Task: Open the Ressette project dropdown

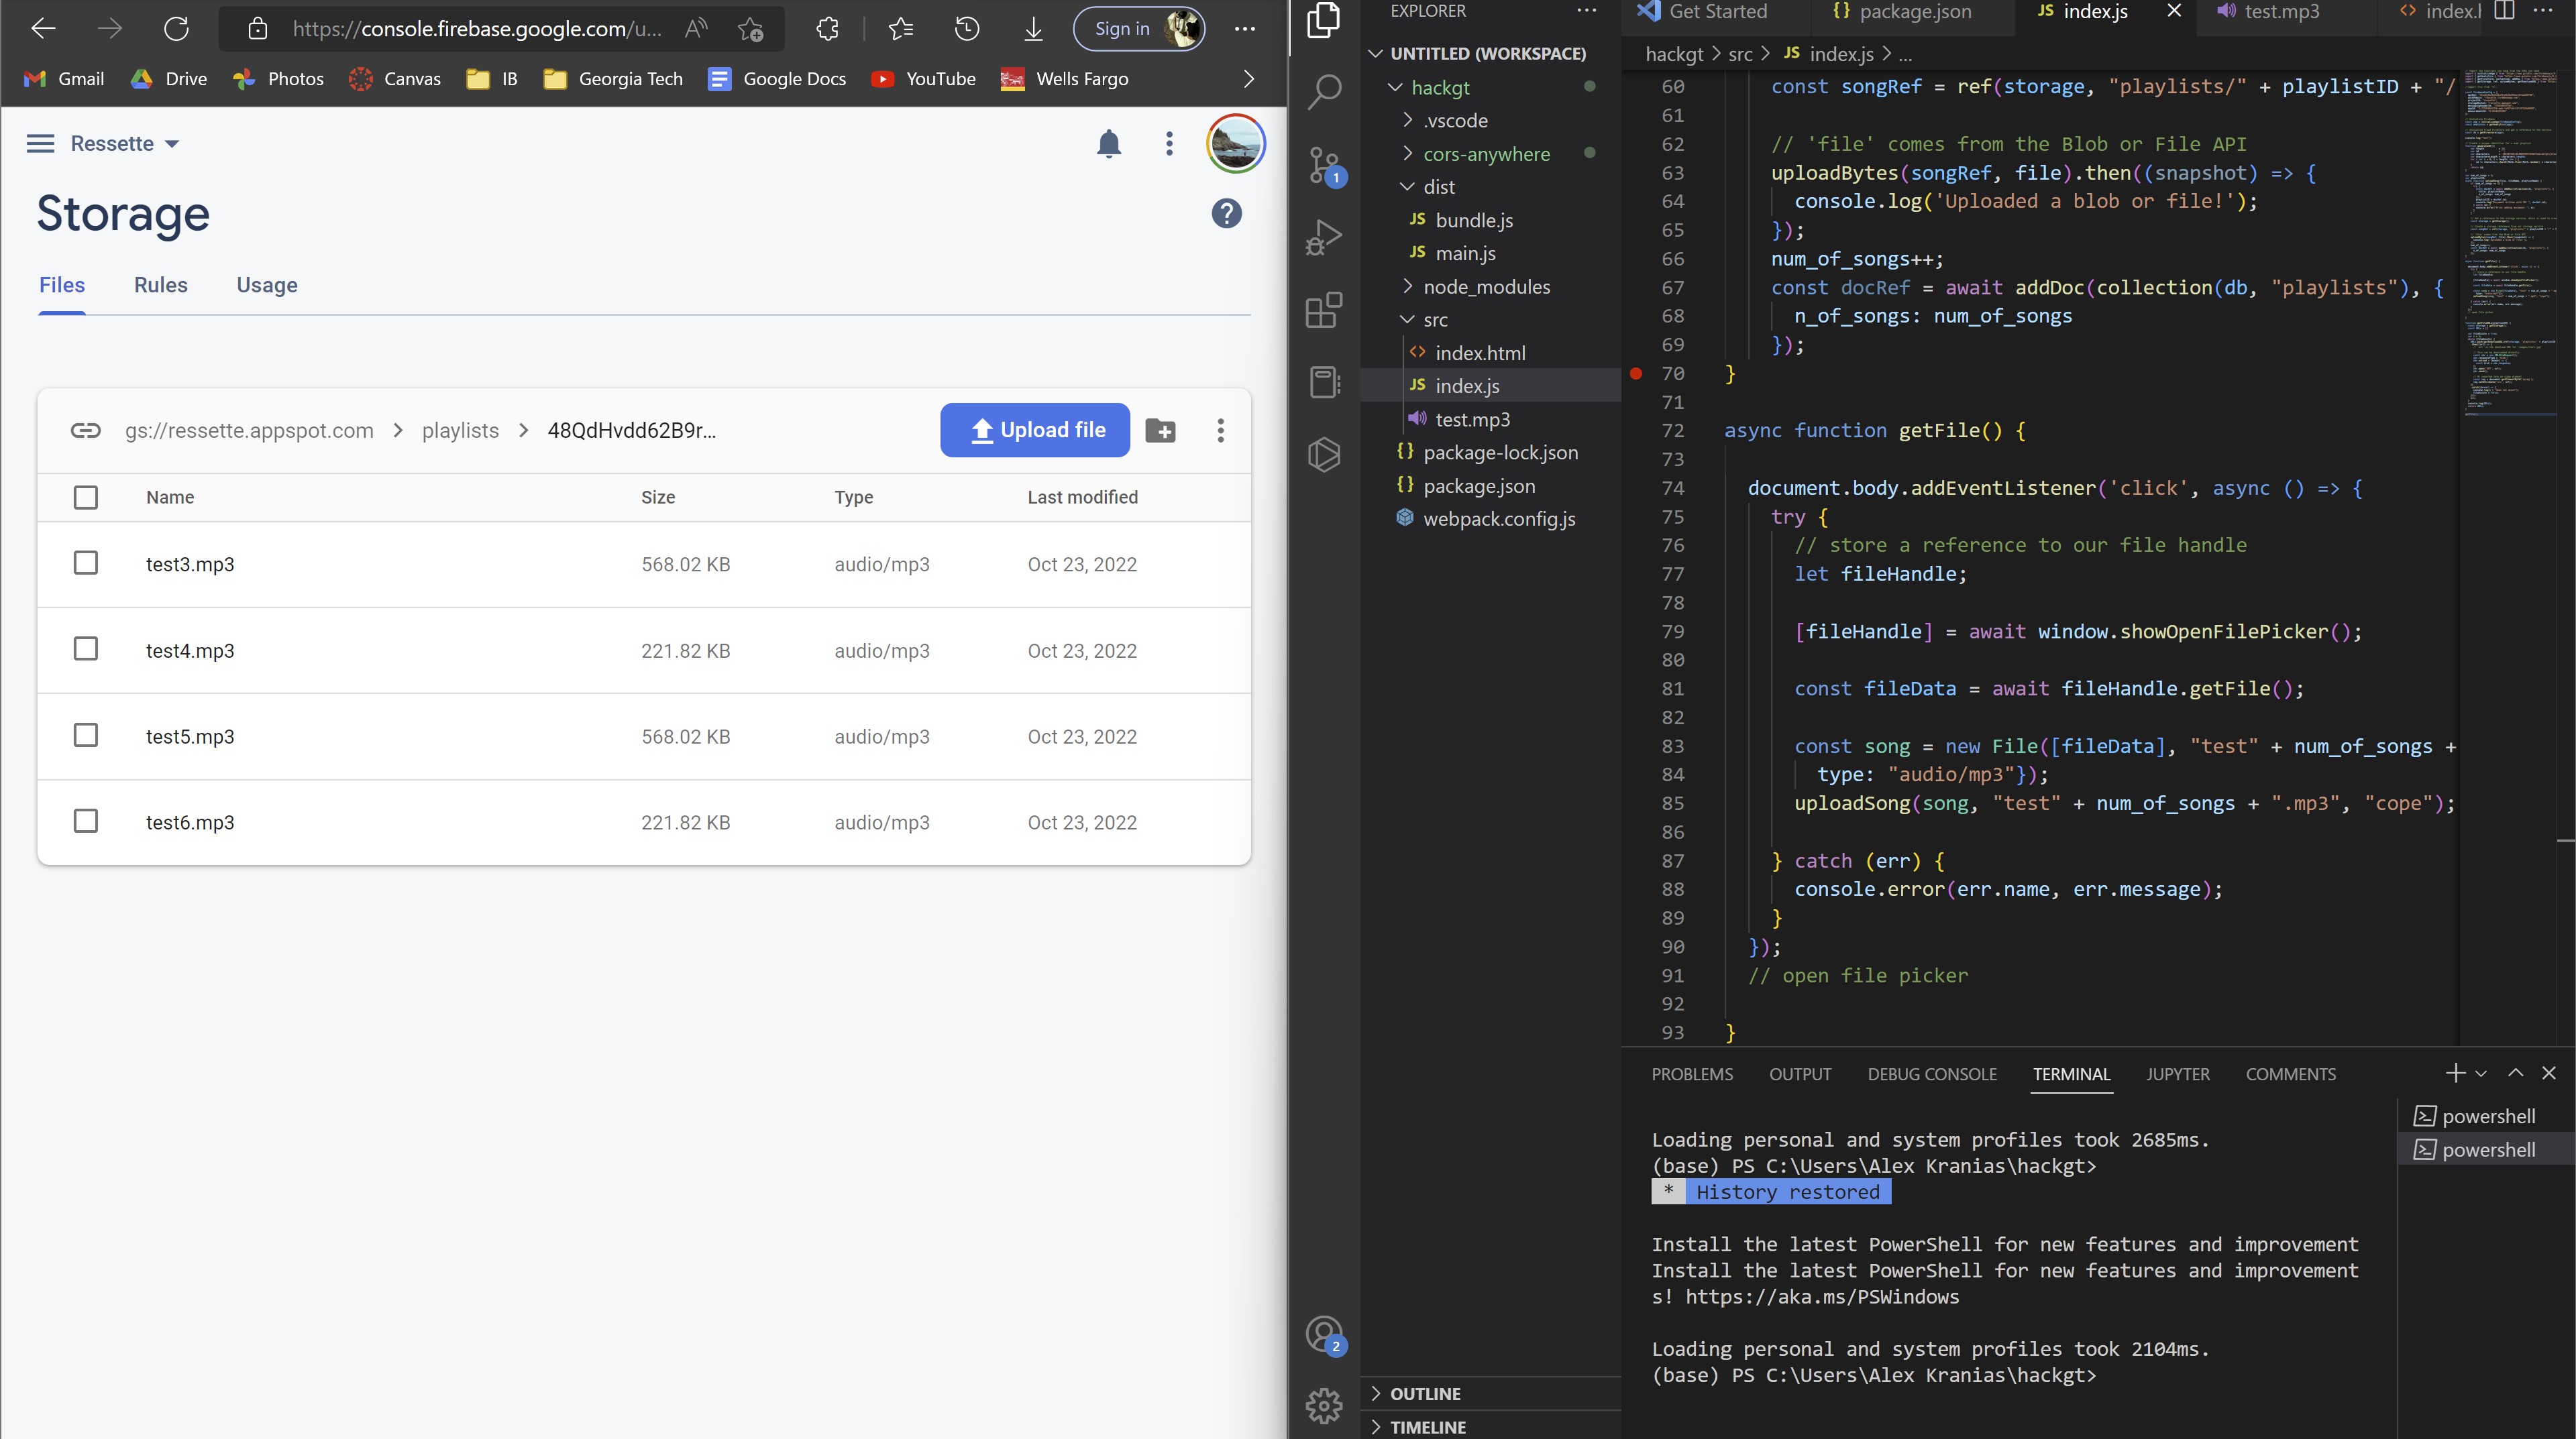Action: pyautogui.click(x=125, y=144)
